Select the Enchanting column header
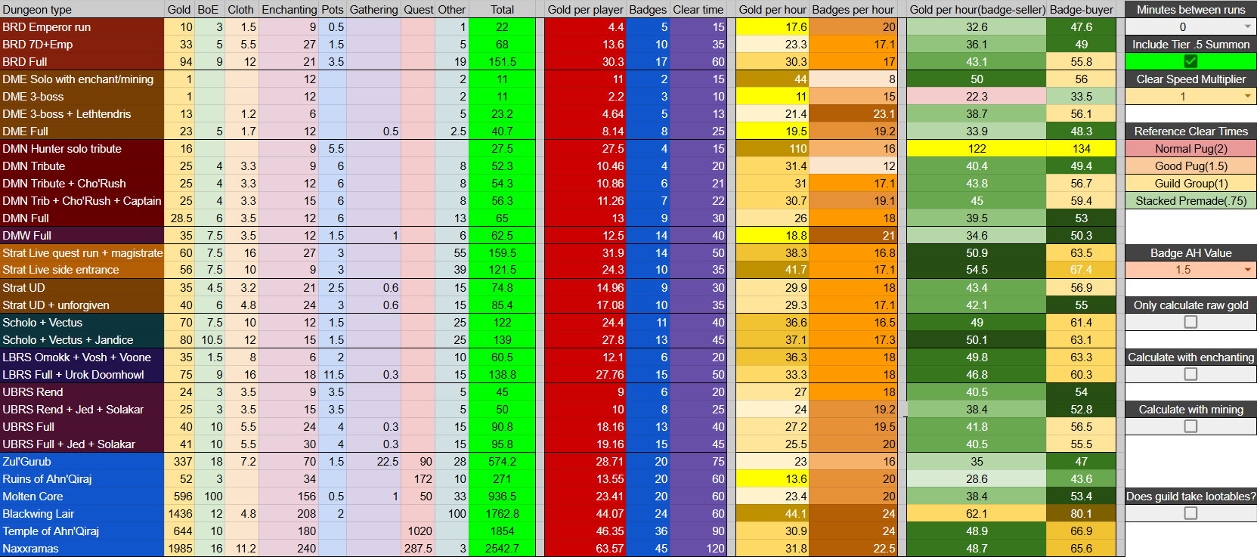 tap(289, 10)
